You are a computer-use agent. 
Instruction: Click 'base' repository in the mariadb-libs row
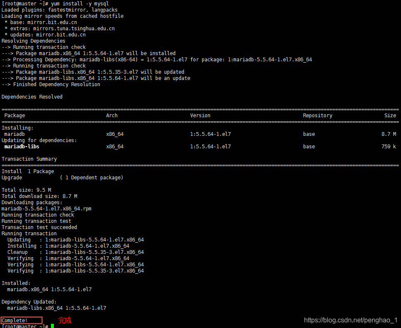tap(309, 147)
